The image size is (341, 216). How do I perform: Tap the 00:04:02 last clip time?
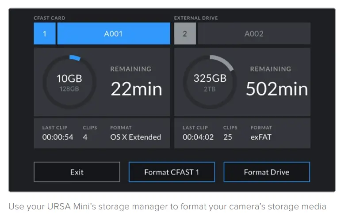198,137
